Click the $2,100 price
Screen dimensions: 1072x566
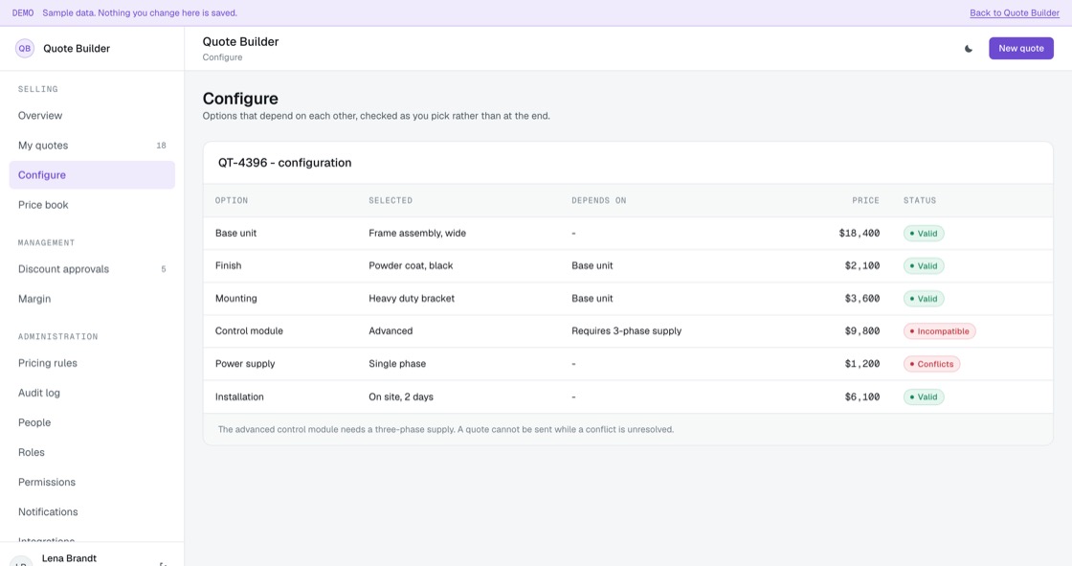coord(862,265)
